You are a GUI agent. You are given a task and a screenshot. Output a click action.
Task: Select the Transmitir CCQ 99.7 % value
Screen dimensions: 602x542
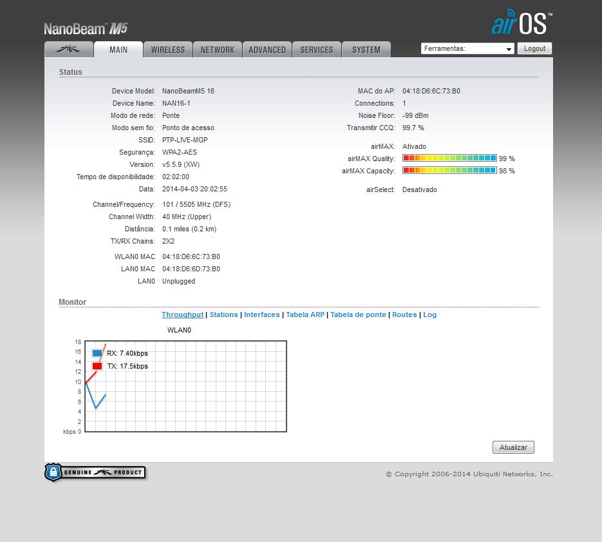[x=413, y=128]
